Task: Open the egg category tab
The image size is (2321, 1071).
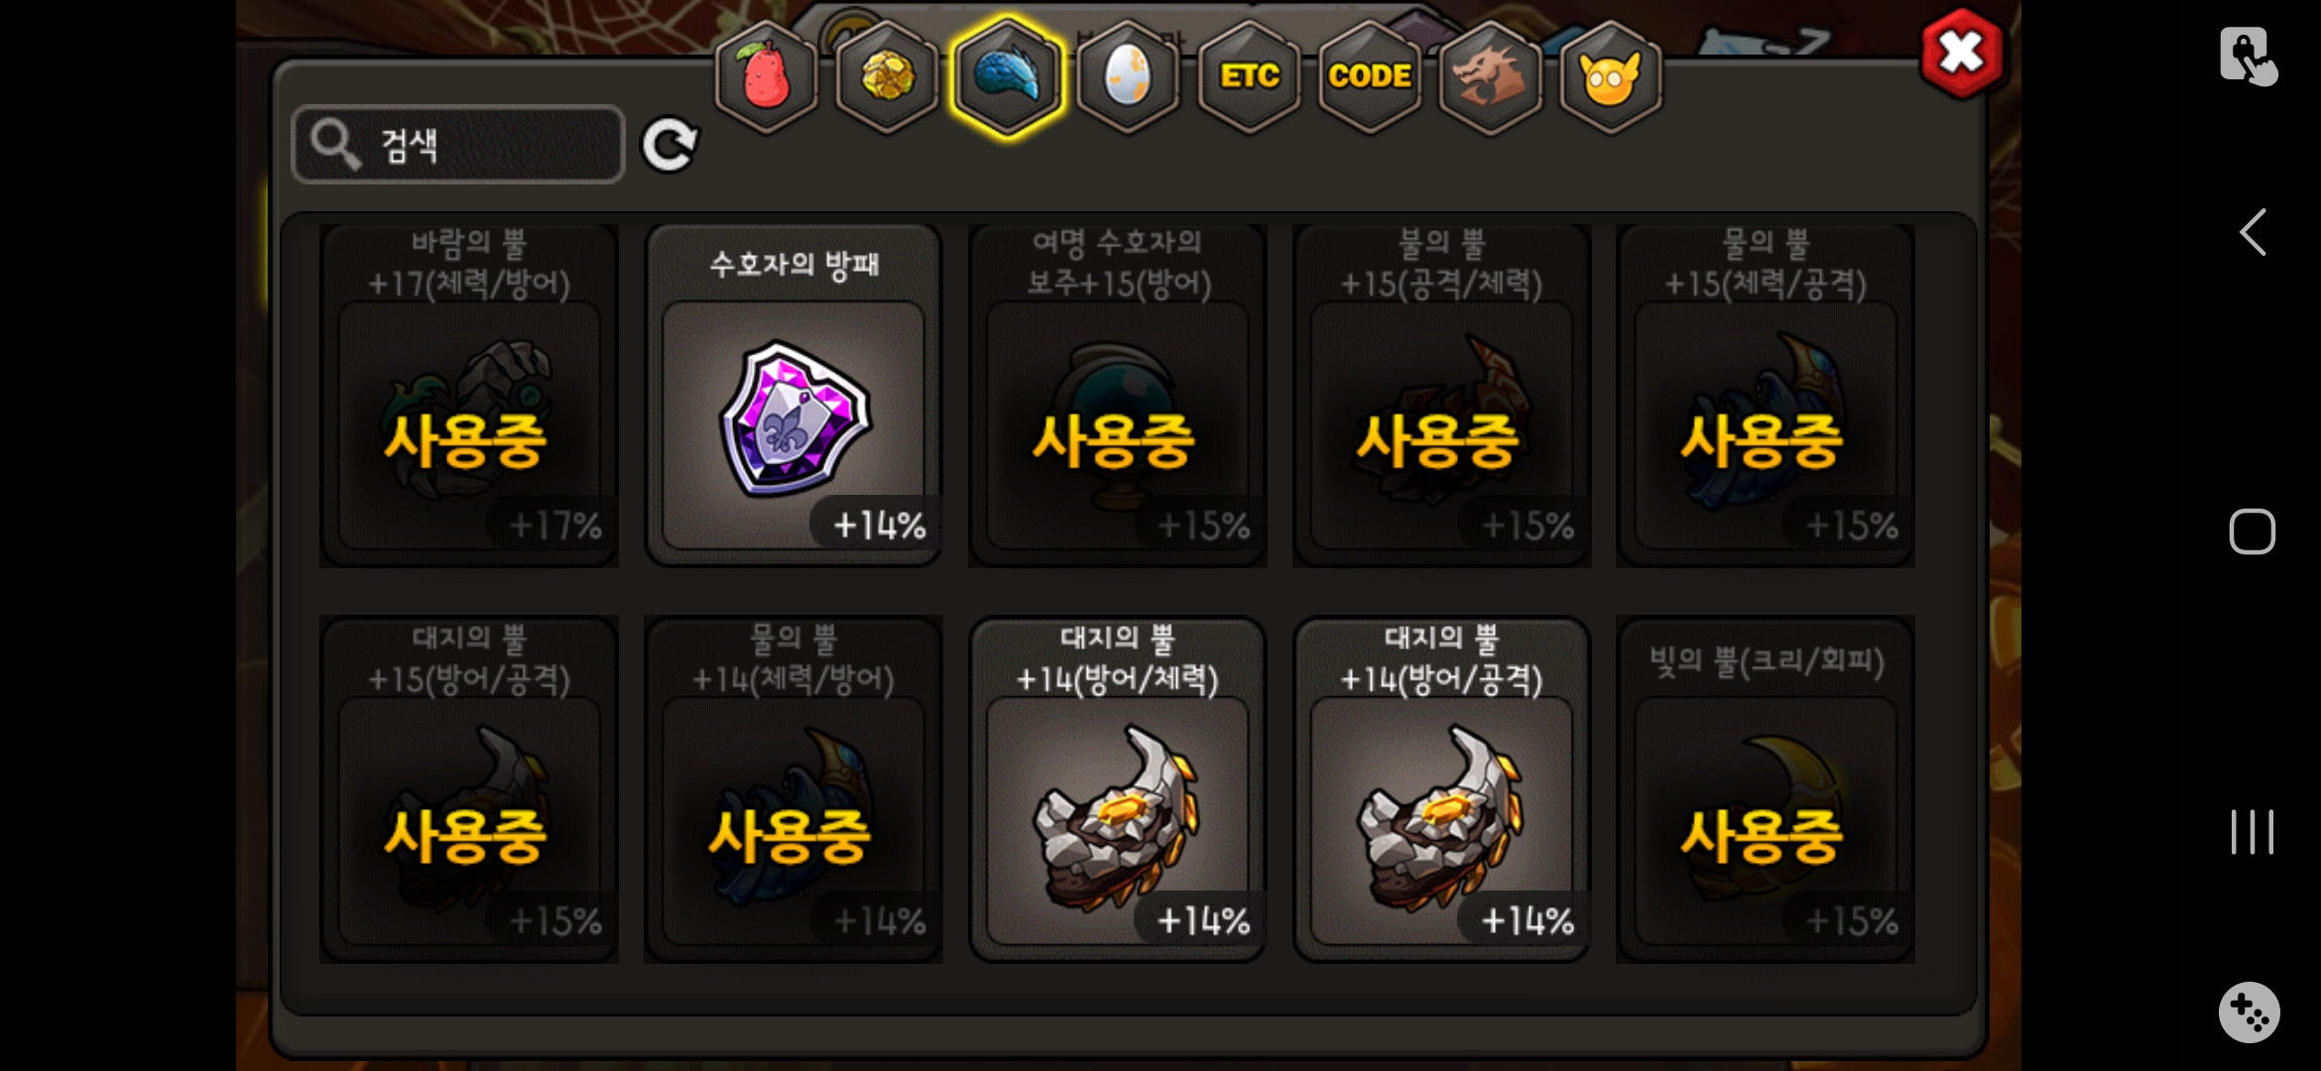Action: pos(1128,77)
